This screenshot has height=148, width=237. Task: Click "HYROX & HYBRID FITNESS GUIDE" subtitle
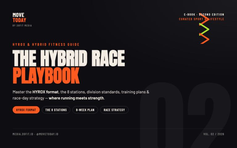tap(46, 44)
